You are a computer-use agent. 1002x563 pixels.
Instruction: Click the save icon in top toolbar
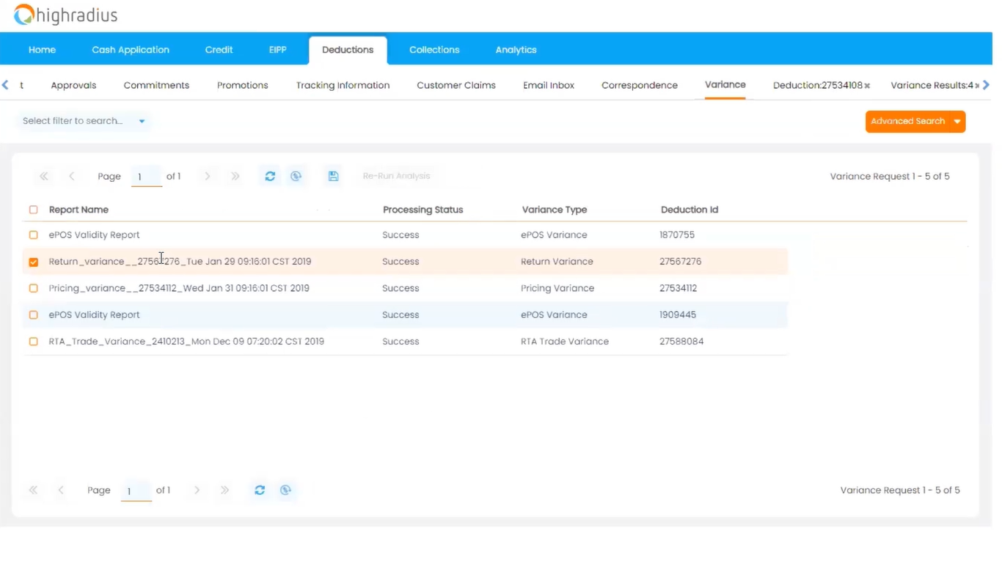point(333,176)
